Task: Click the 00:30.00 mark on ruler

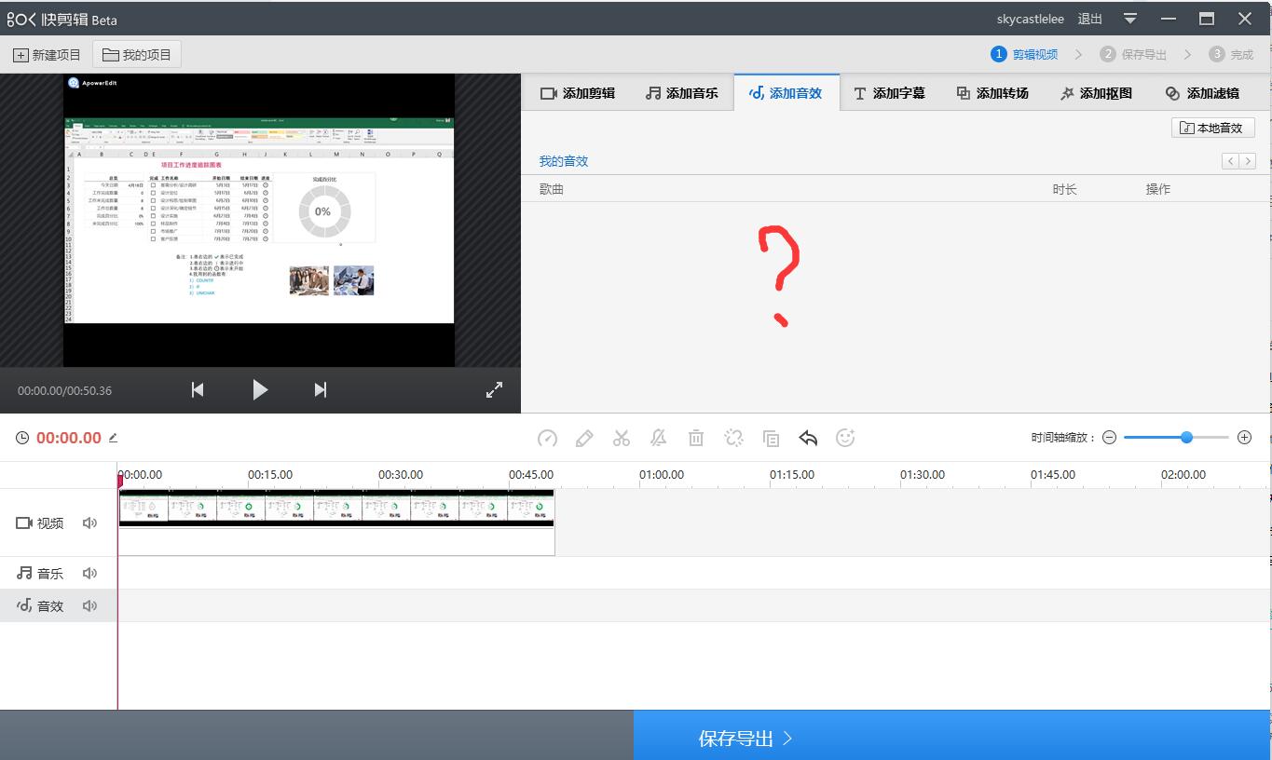Action: (401, 474)
